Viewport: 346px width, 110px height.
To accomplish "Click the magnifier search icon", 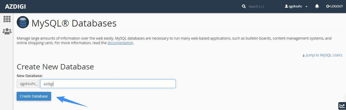I will [x=244, y=6].
